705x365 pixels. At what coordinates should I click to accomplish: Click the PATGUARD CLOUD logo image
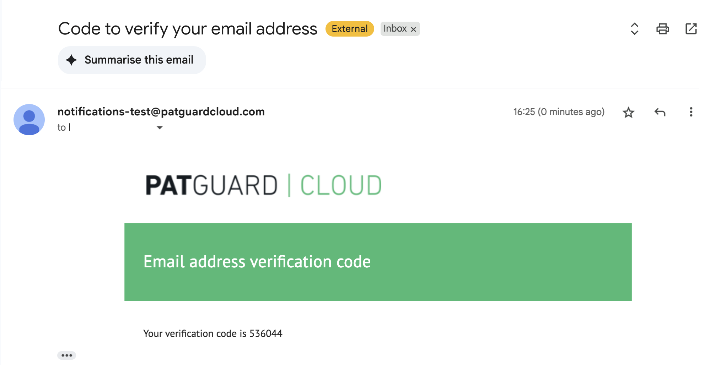264,185
